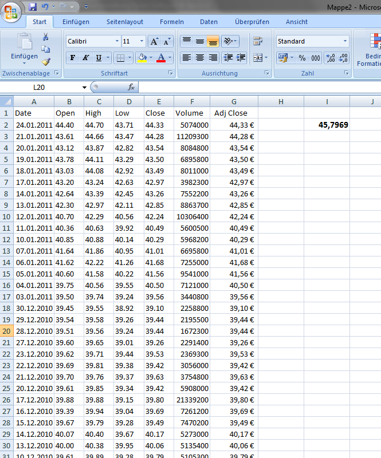Screen dimensions: 381x458
Task: Save the workbook via quick access toolbar
Action: tap(33, 7)
